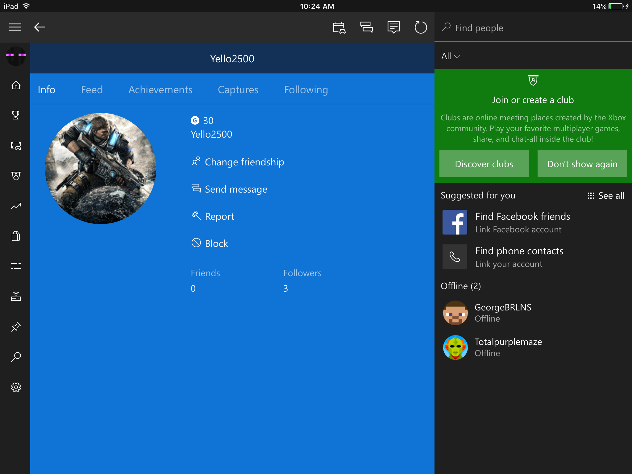Open Pins icon in the sidebar

[x=16, y=326]
